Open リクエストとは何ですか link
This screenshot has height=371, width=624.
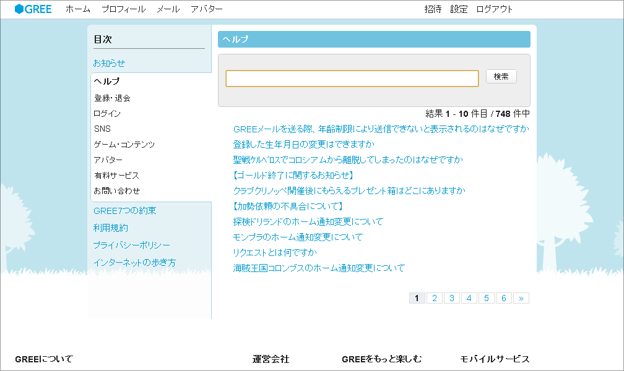coord(275,252)
